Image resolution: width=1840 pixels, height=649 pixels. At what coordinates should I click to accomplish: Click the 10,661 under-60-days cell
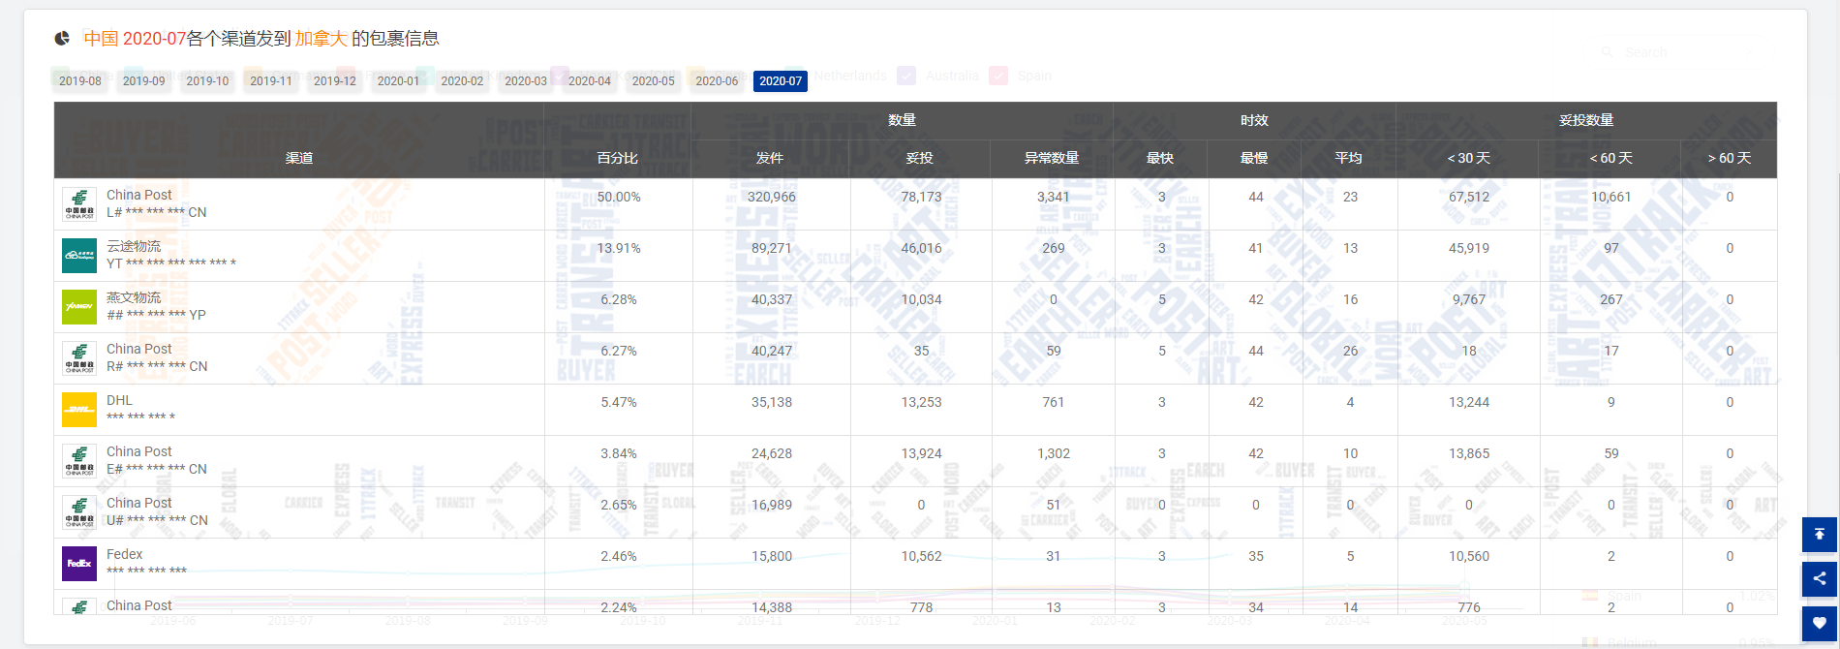pos(1611,197)
